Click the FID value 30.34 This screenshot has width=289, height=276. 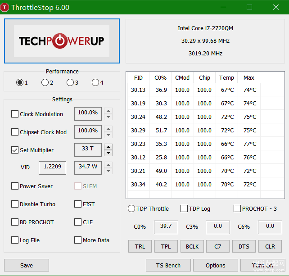[x=138, y=184]
